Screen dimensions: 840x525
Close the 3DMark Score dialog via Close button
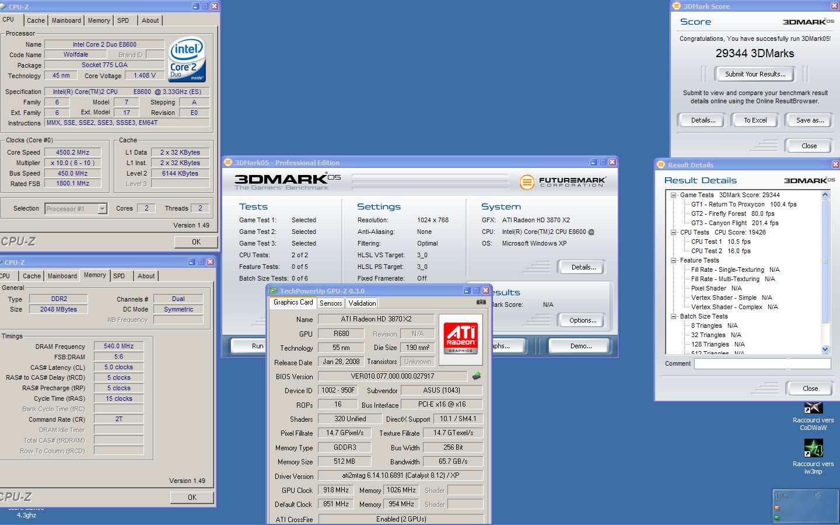809,146
